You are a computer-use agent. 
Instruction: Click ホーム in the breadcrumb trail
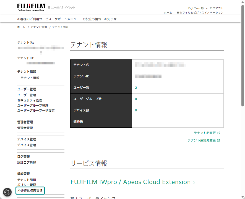21,27
